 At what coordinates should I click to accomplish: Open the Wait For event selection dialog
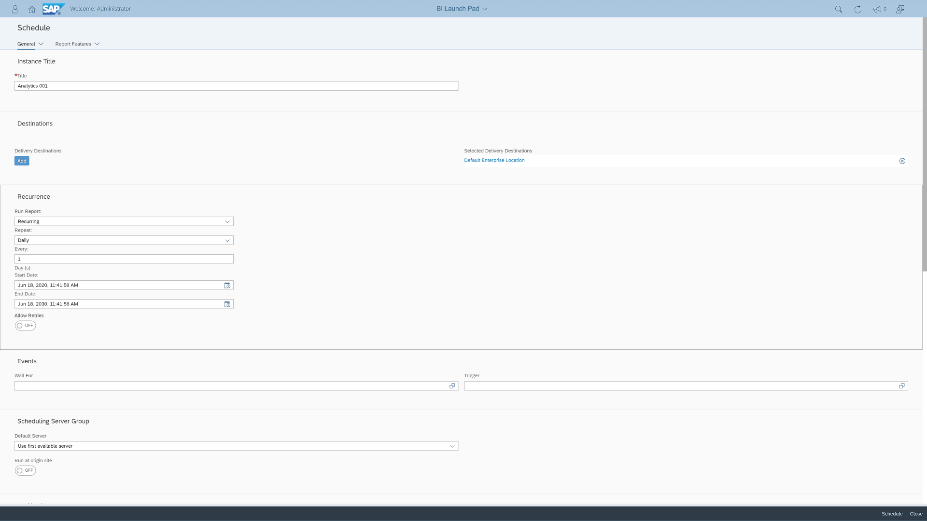pyautogui.click(x=452, y=386)
